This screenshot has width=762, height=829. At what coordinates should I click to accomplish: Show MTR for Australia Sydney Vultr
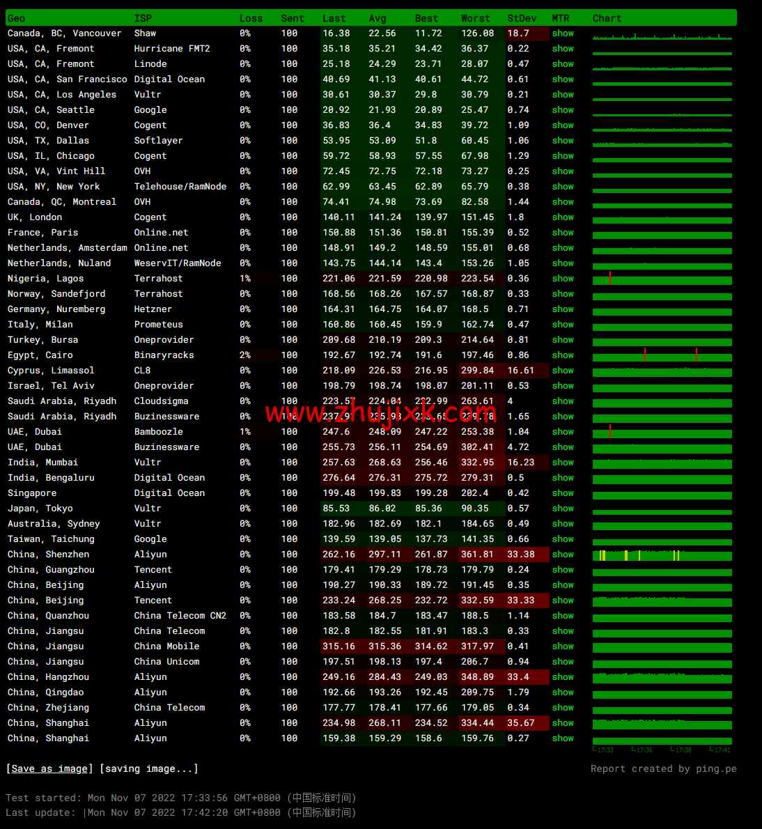pos(563,524)
